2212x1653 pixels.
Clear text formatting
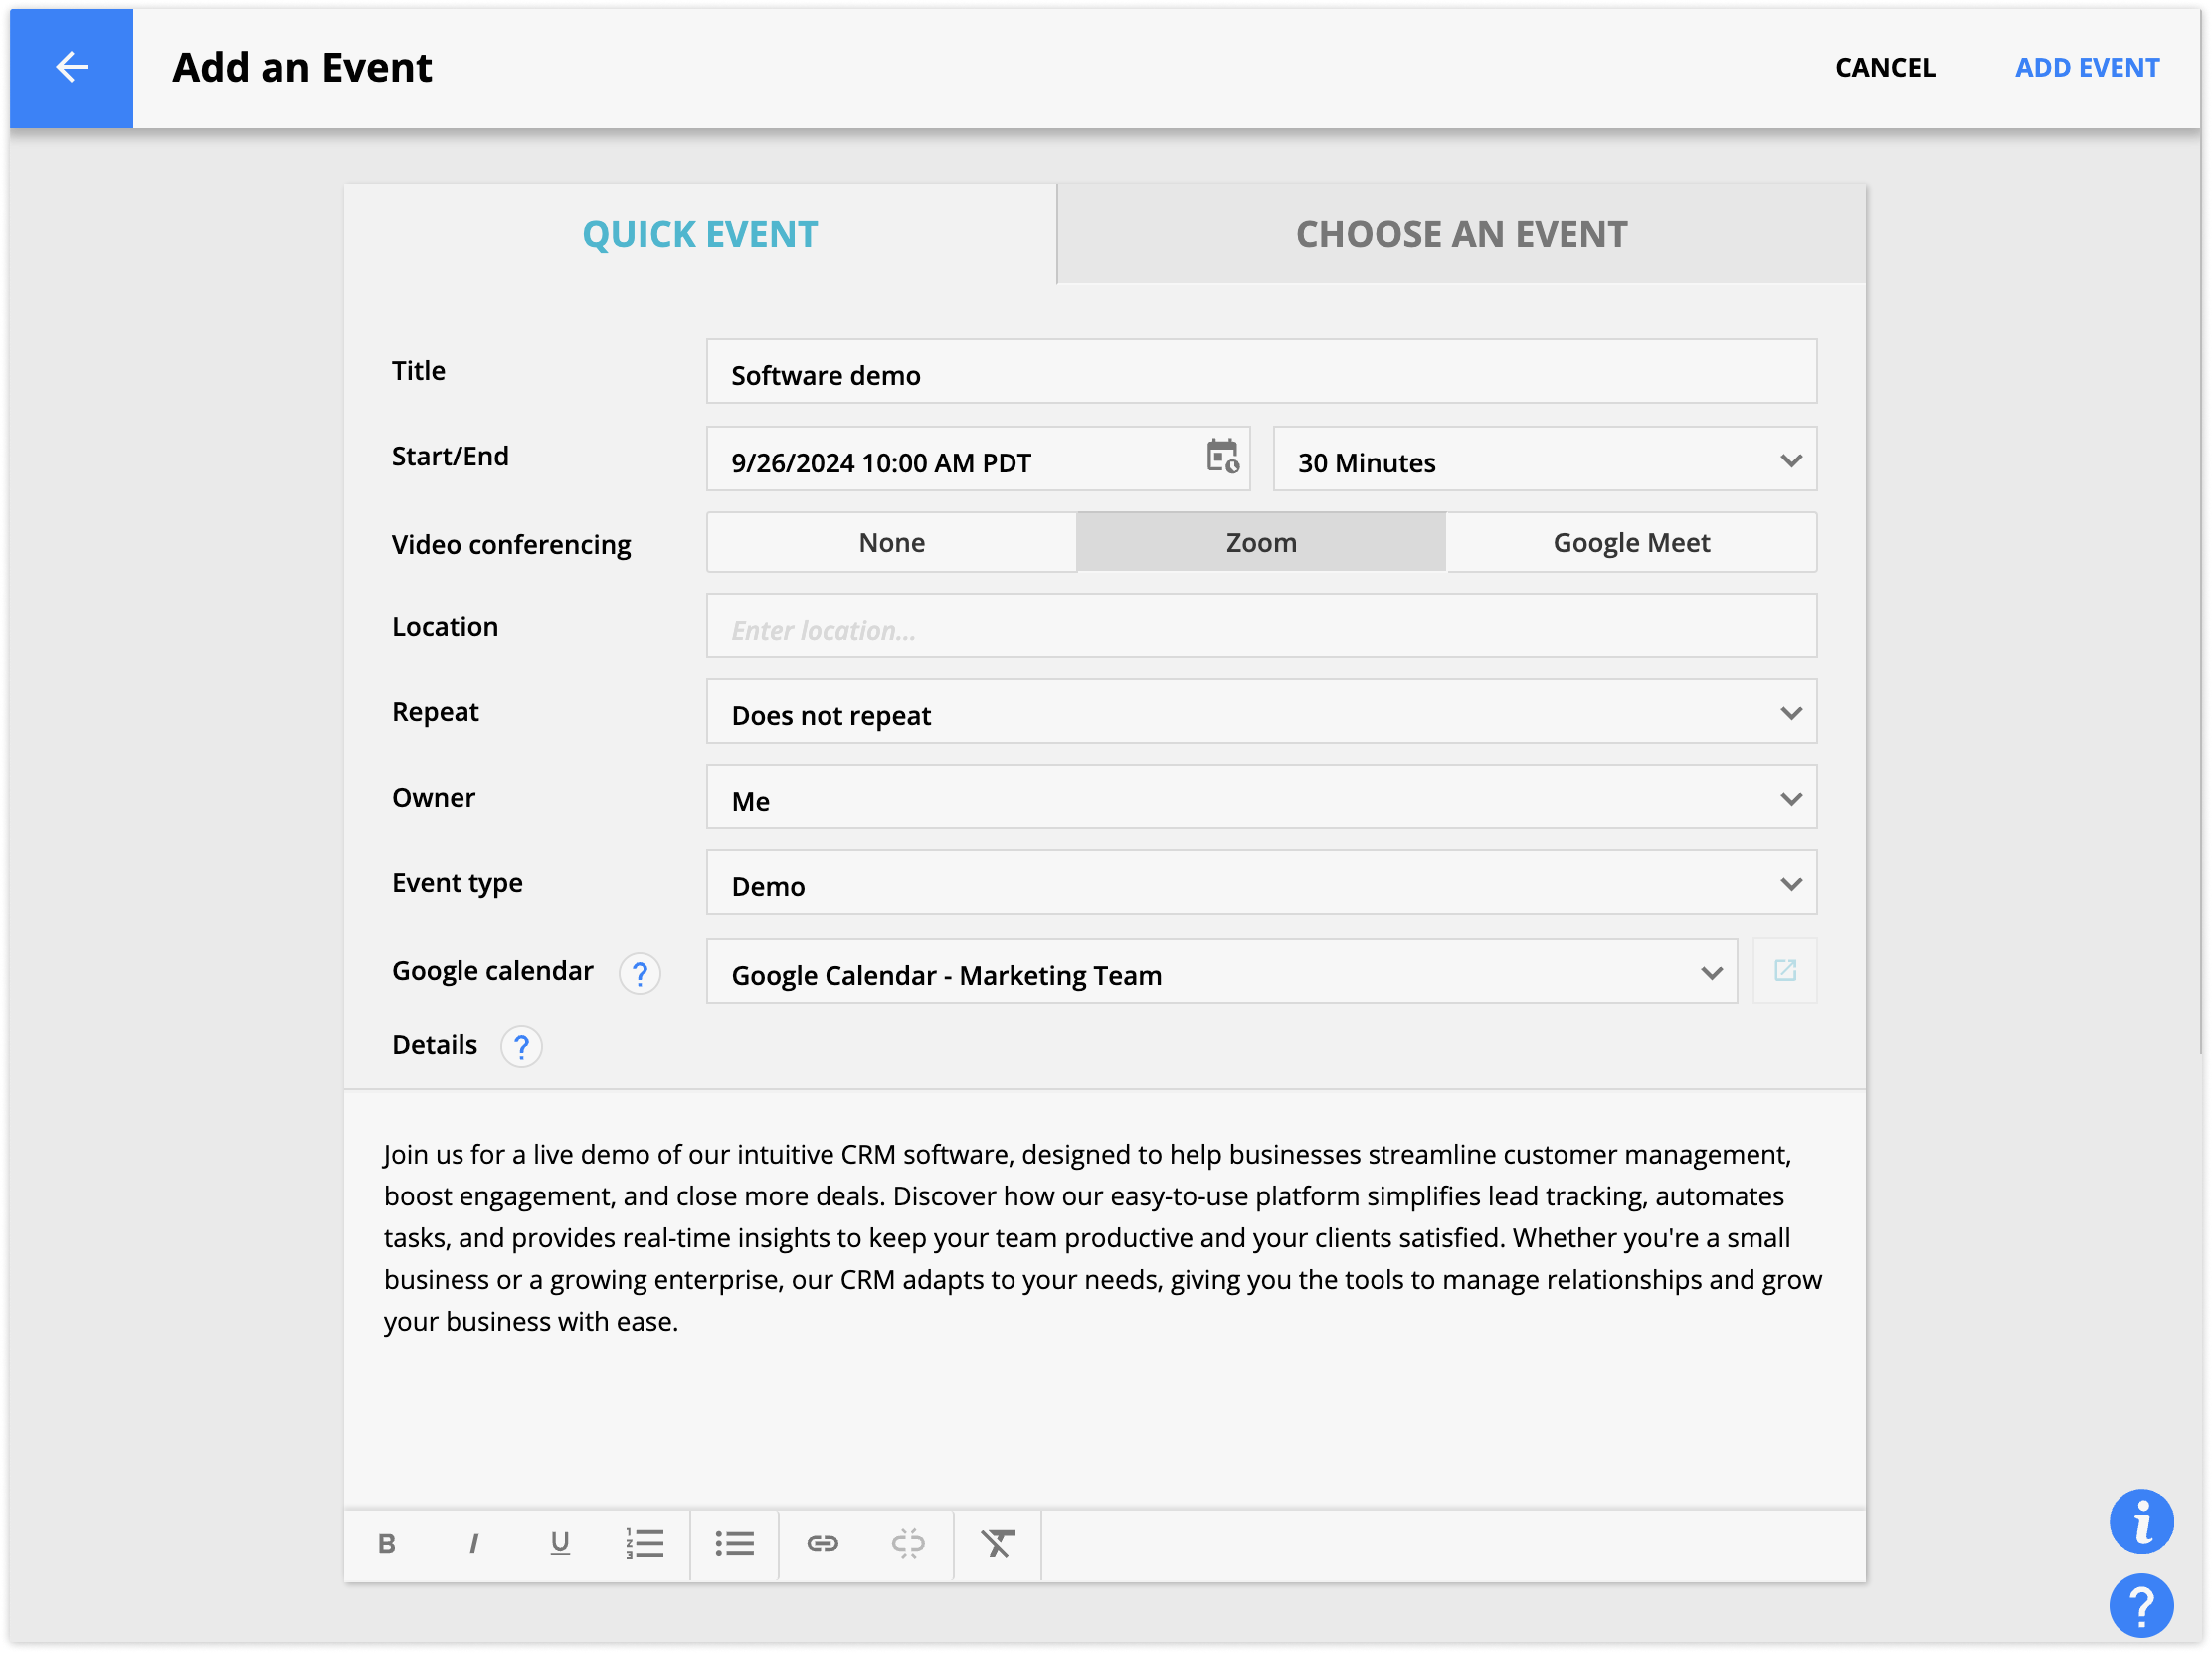click(997, 1544)
